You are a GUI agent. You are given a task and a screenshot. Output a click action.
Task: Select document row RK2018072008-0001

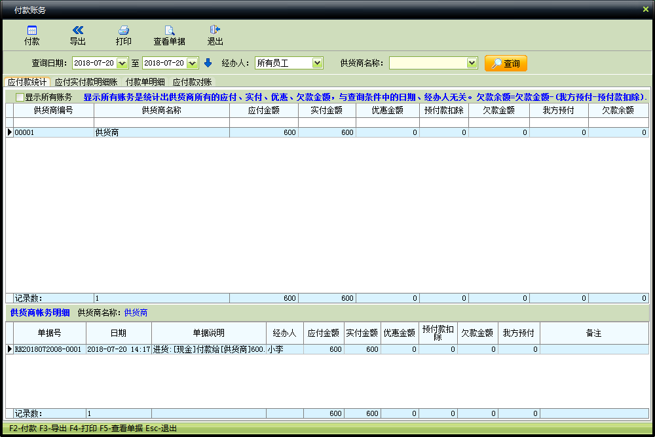[x=50, y=349]
